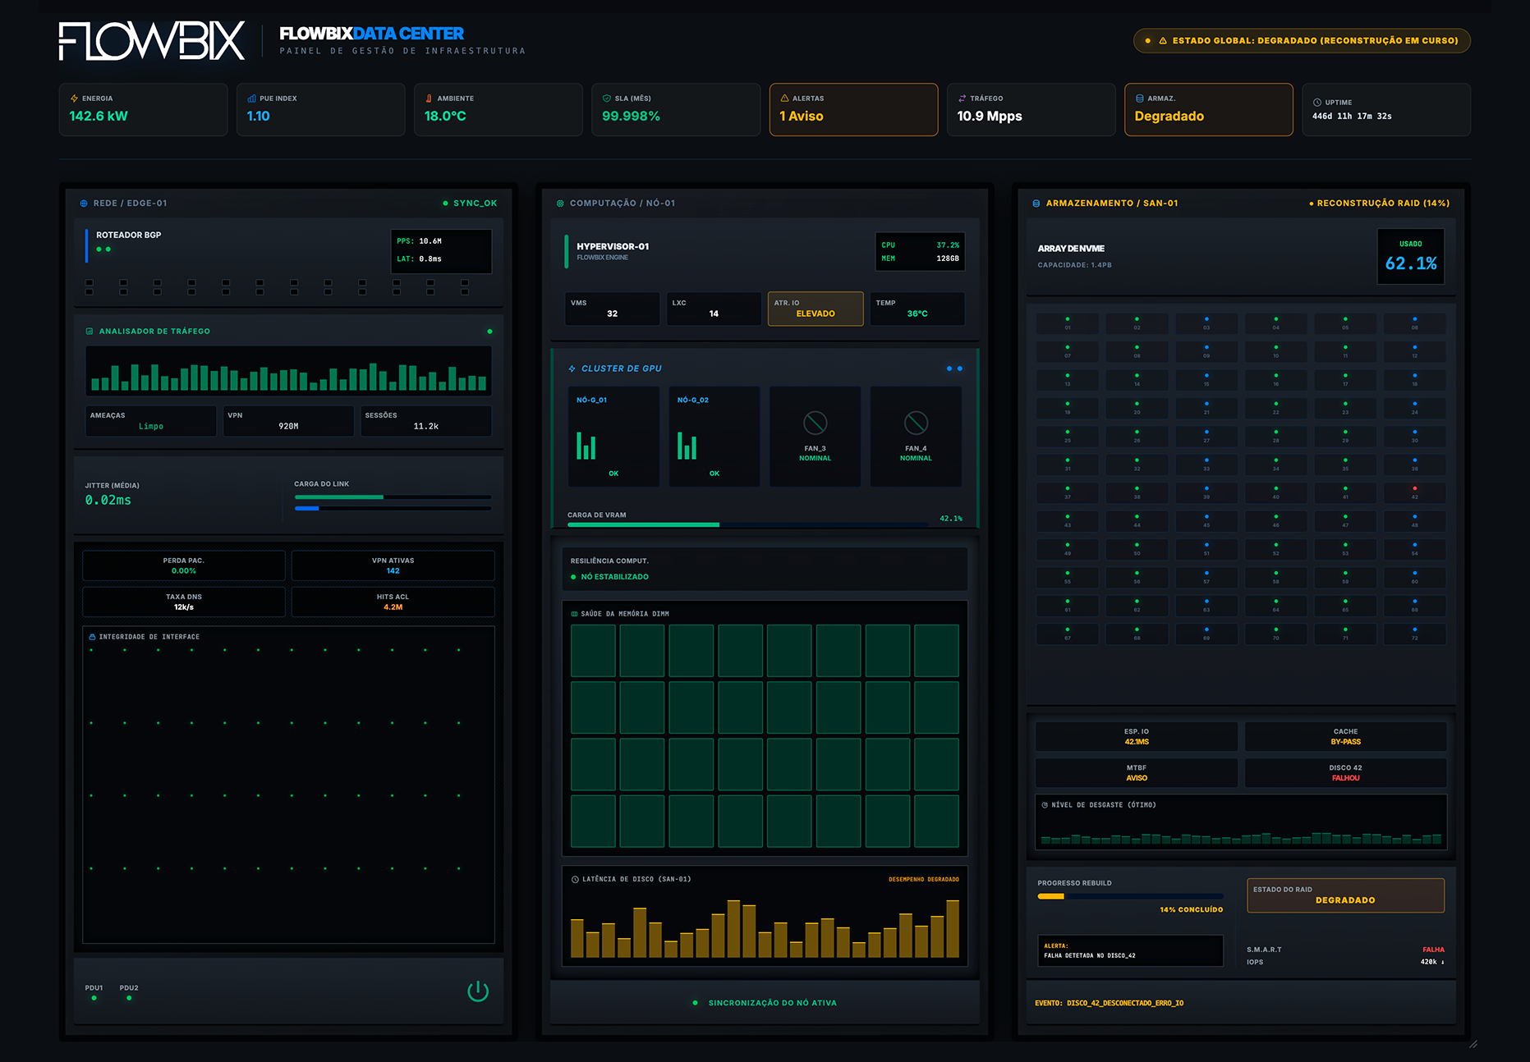Click the PROGRESSO REBUILD progress bar

1130,896
